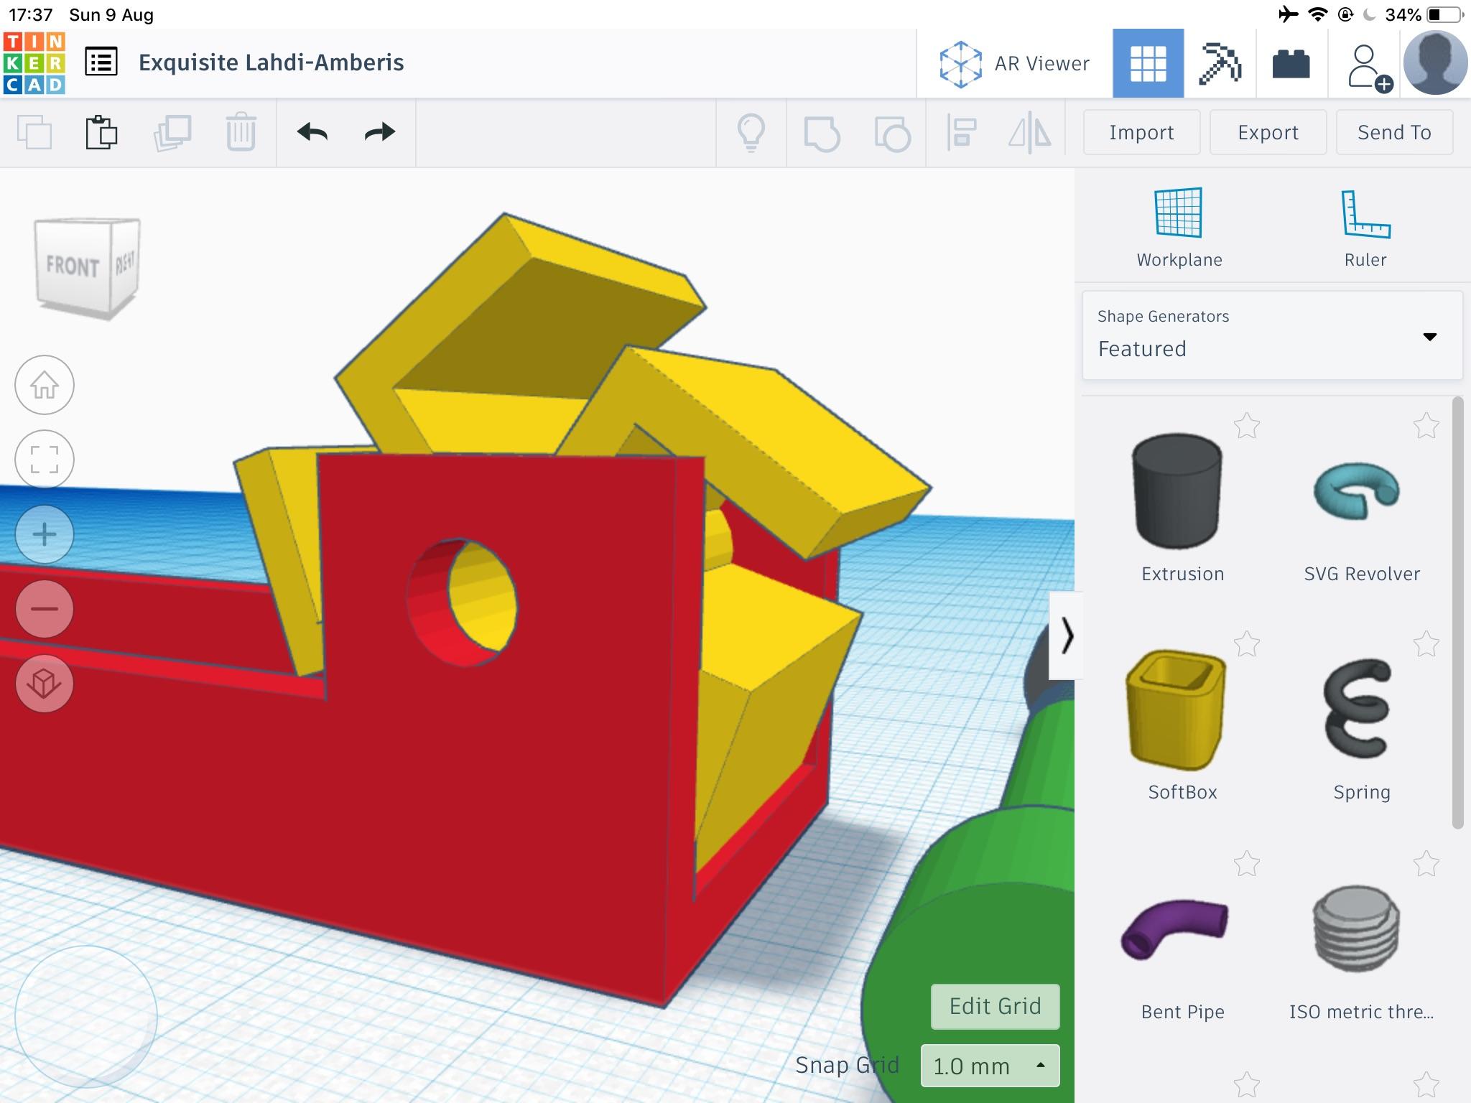Zoom out with the minus button
The width and height of the screenshot is (1471, 1103).
pyautogui.click(x=45, y=609)
